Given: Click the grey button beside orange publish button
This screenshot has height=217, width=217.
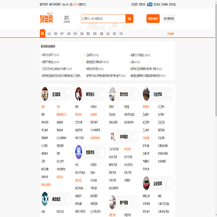Looking at the screenshot, I should point(169,19).
